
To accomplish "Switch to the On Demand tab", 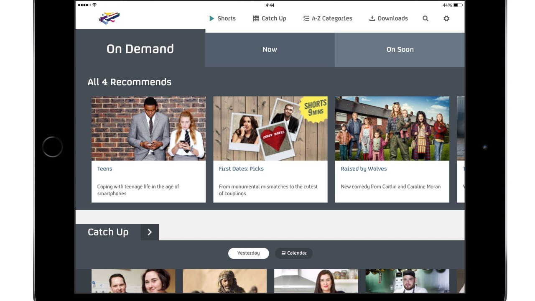I will pos(140,49).
